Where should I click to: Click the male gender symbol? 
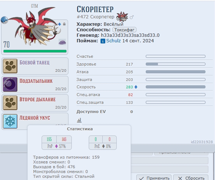point(132,17)
